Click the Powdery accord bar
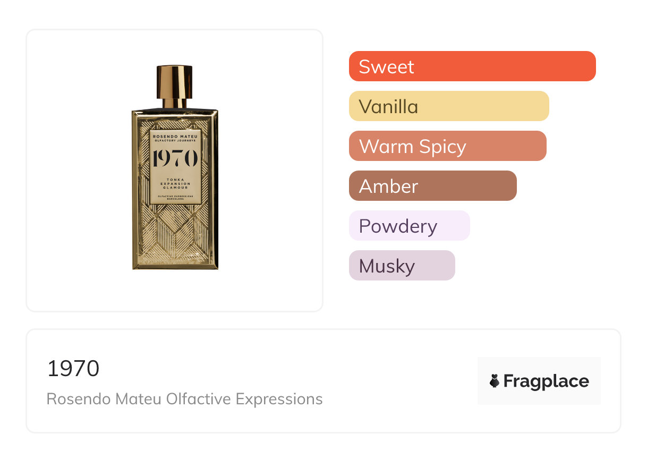Image resolution: width=647 pixels, height=459 pixels. (x=410, y=226)
